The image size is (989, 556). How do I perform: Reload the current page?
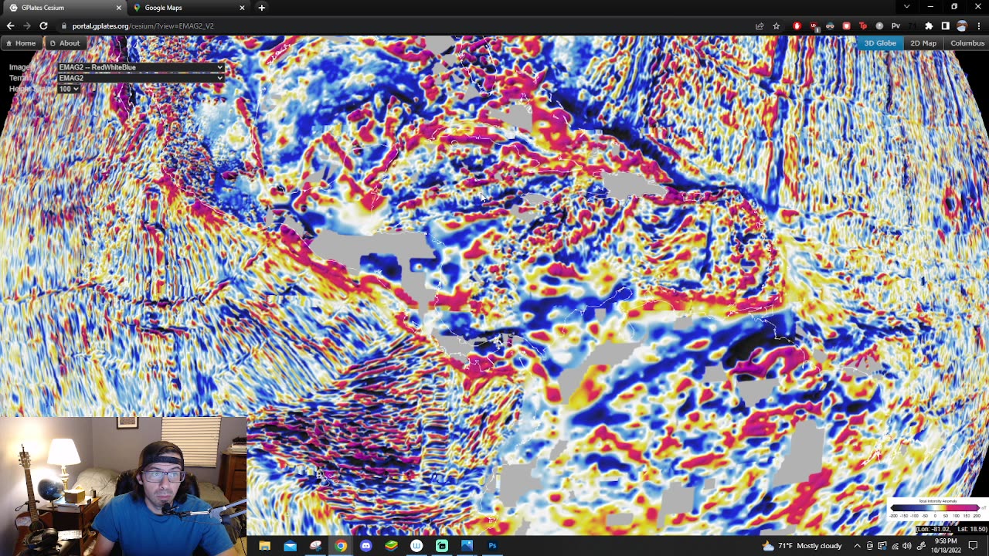click(43, 25)
